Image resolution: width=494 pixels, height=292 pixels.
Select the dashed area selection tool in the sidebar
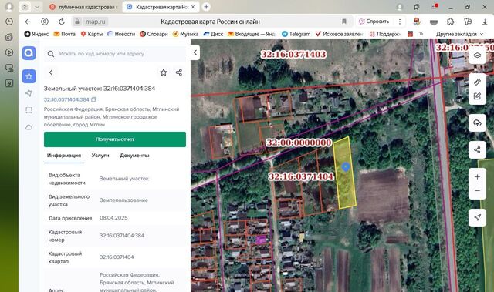click(29, 110)
